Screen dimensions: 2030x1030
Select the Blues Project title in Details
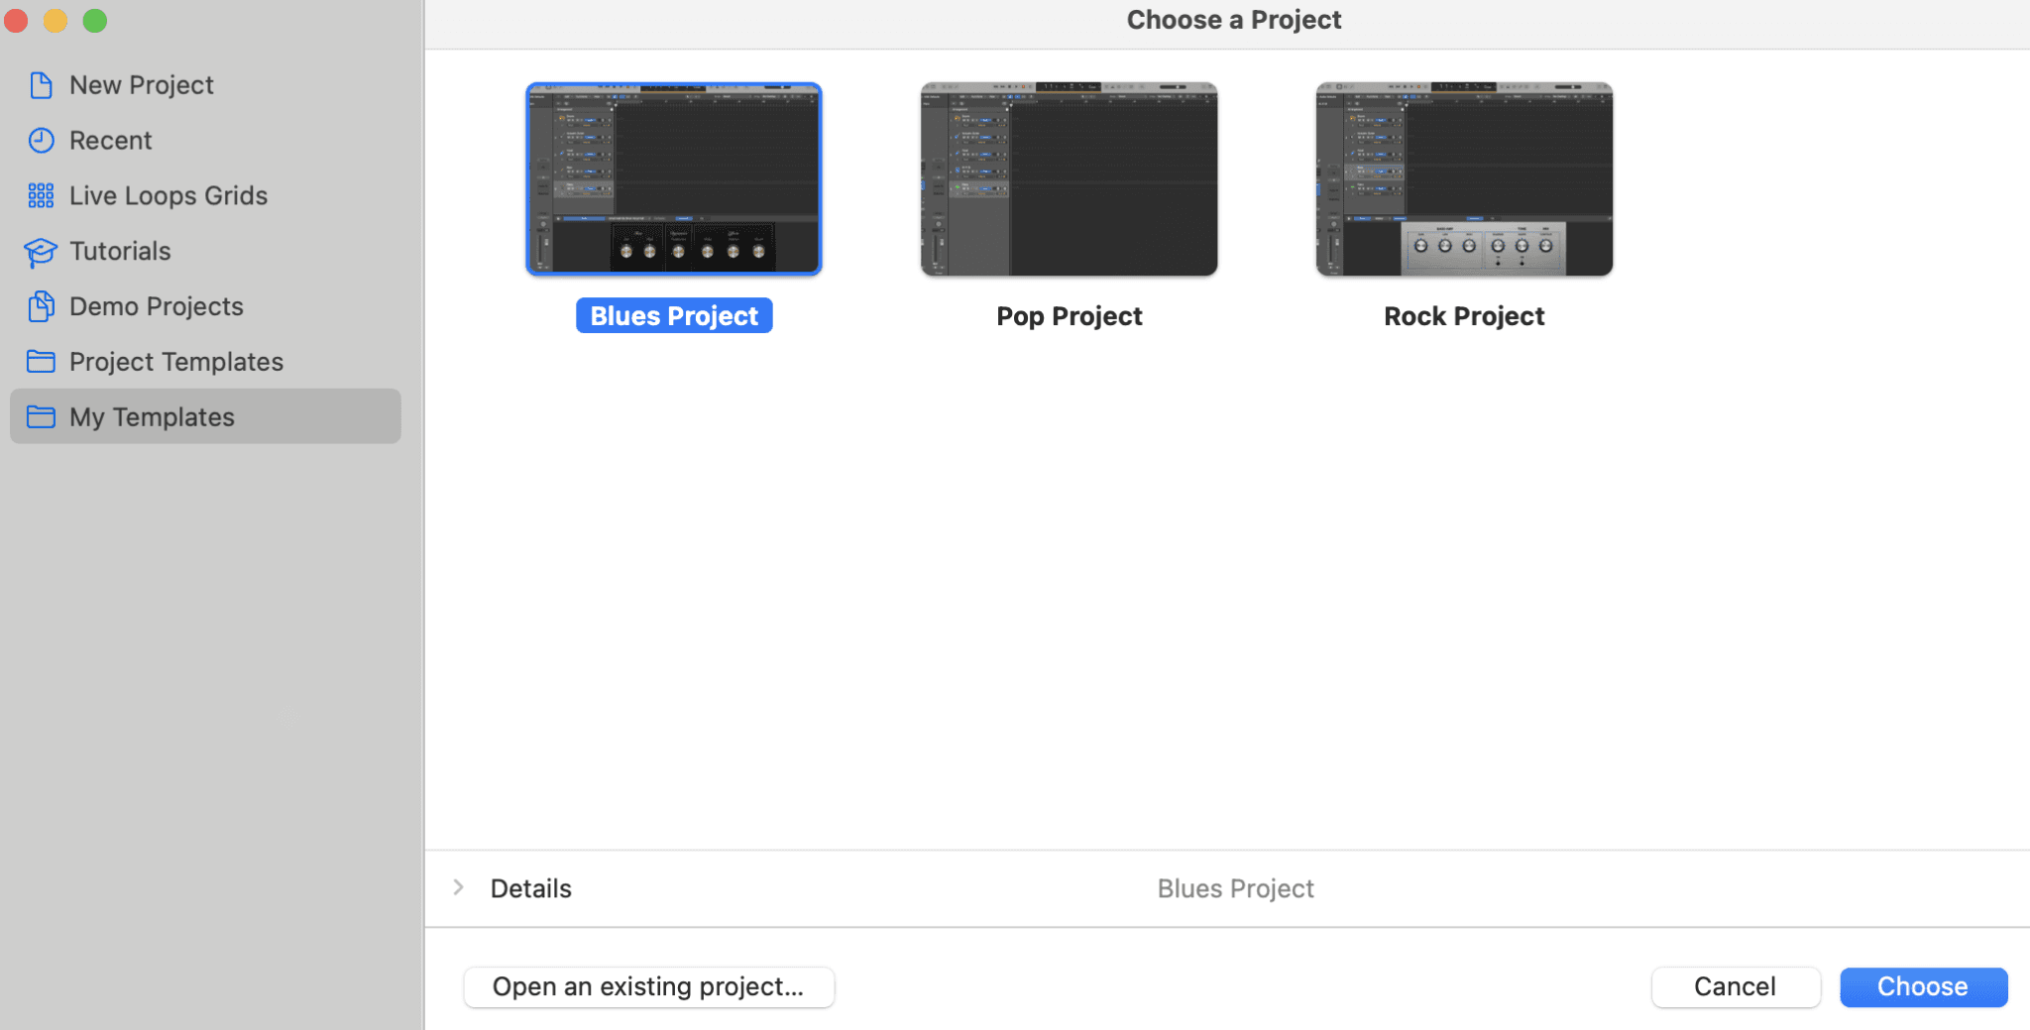point(1235,887)
